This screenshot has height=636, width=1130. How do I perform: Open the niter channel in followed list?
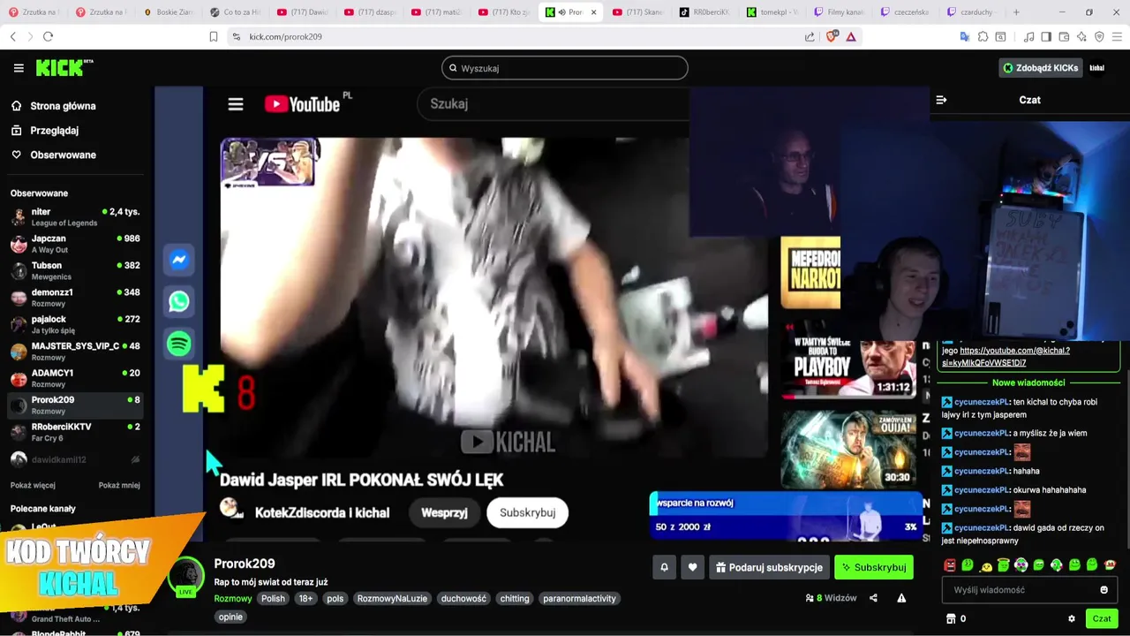[x=75, y=217]
